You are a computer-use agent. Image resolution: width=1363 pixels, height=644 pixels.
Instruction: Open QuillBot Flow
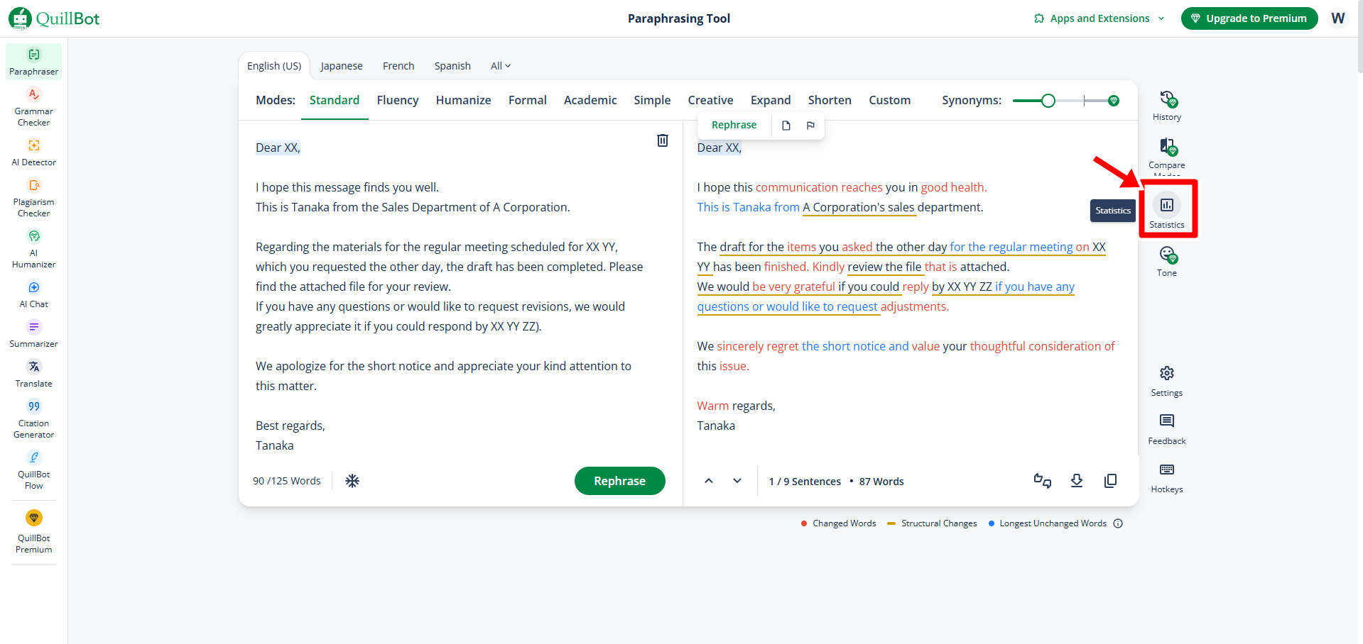point(34,470)
